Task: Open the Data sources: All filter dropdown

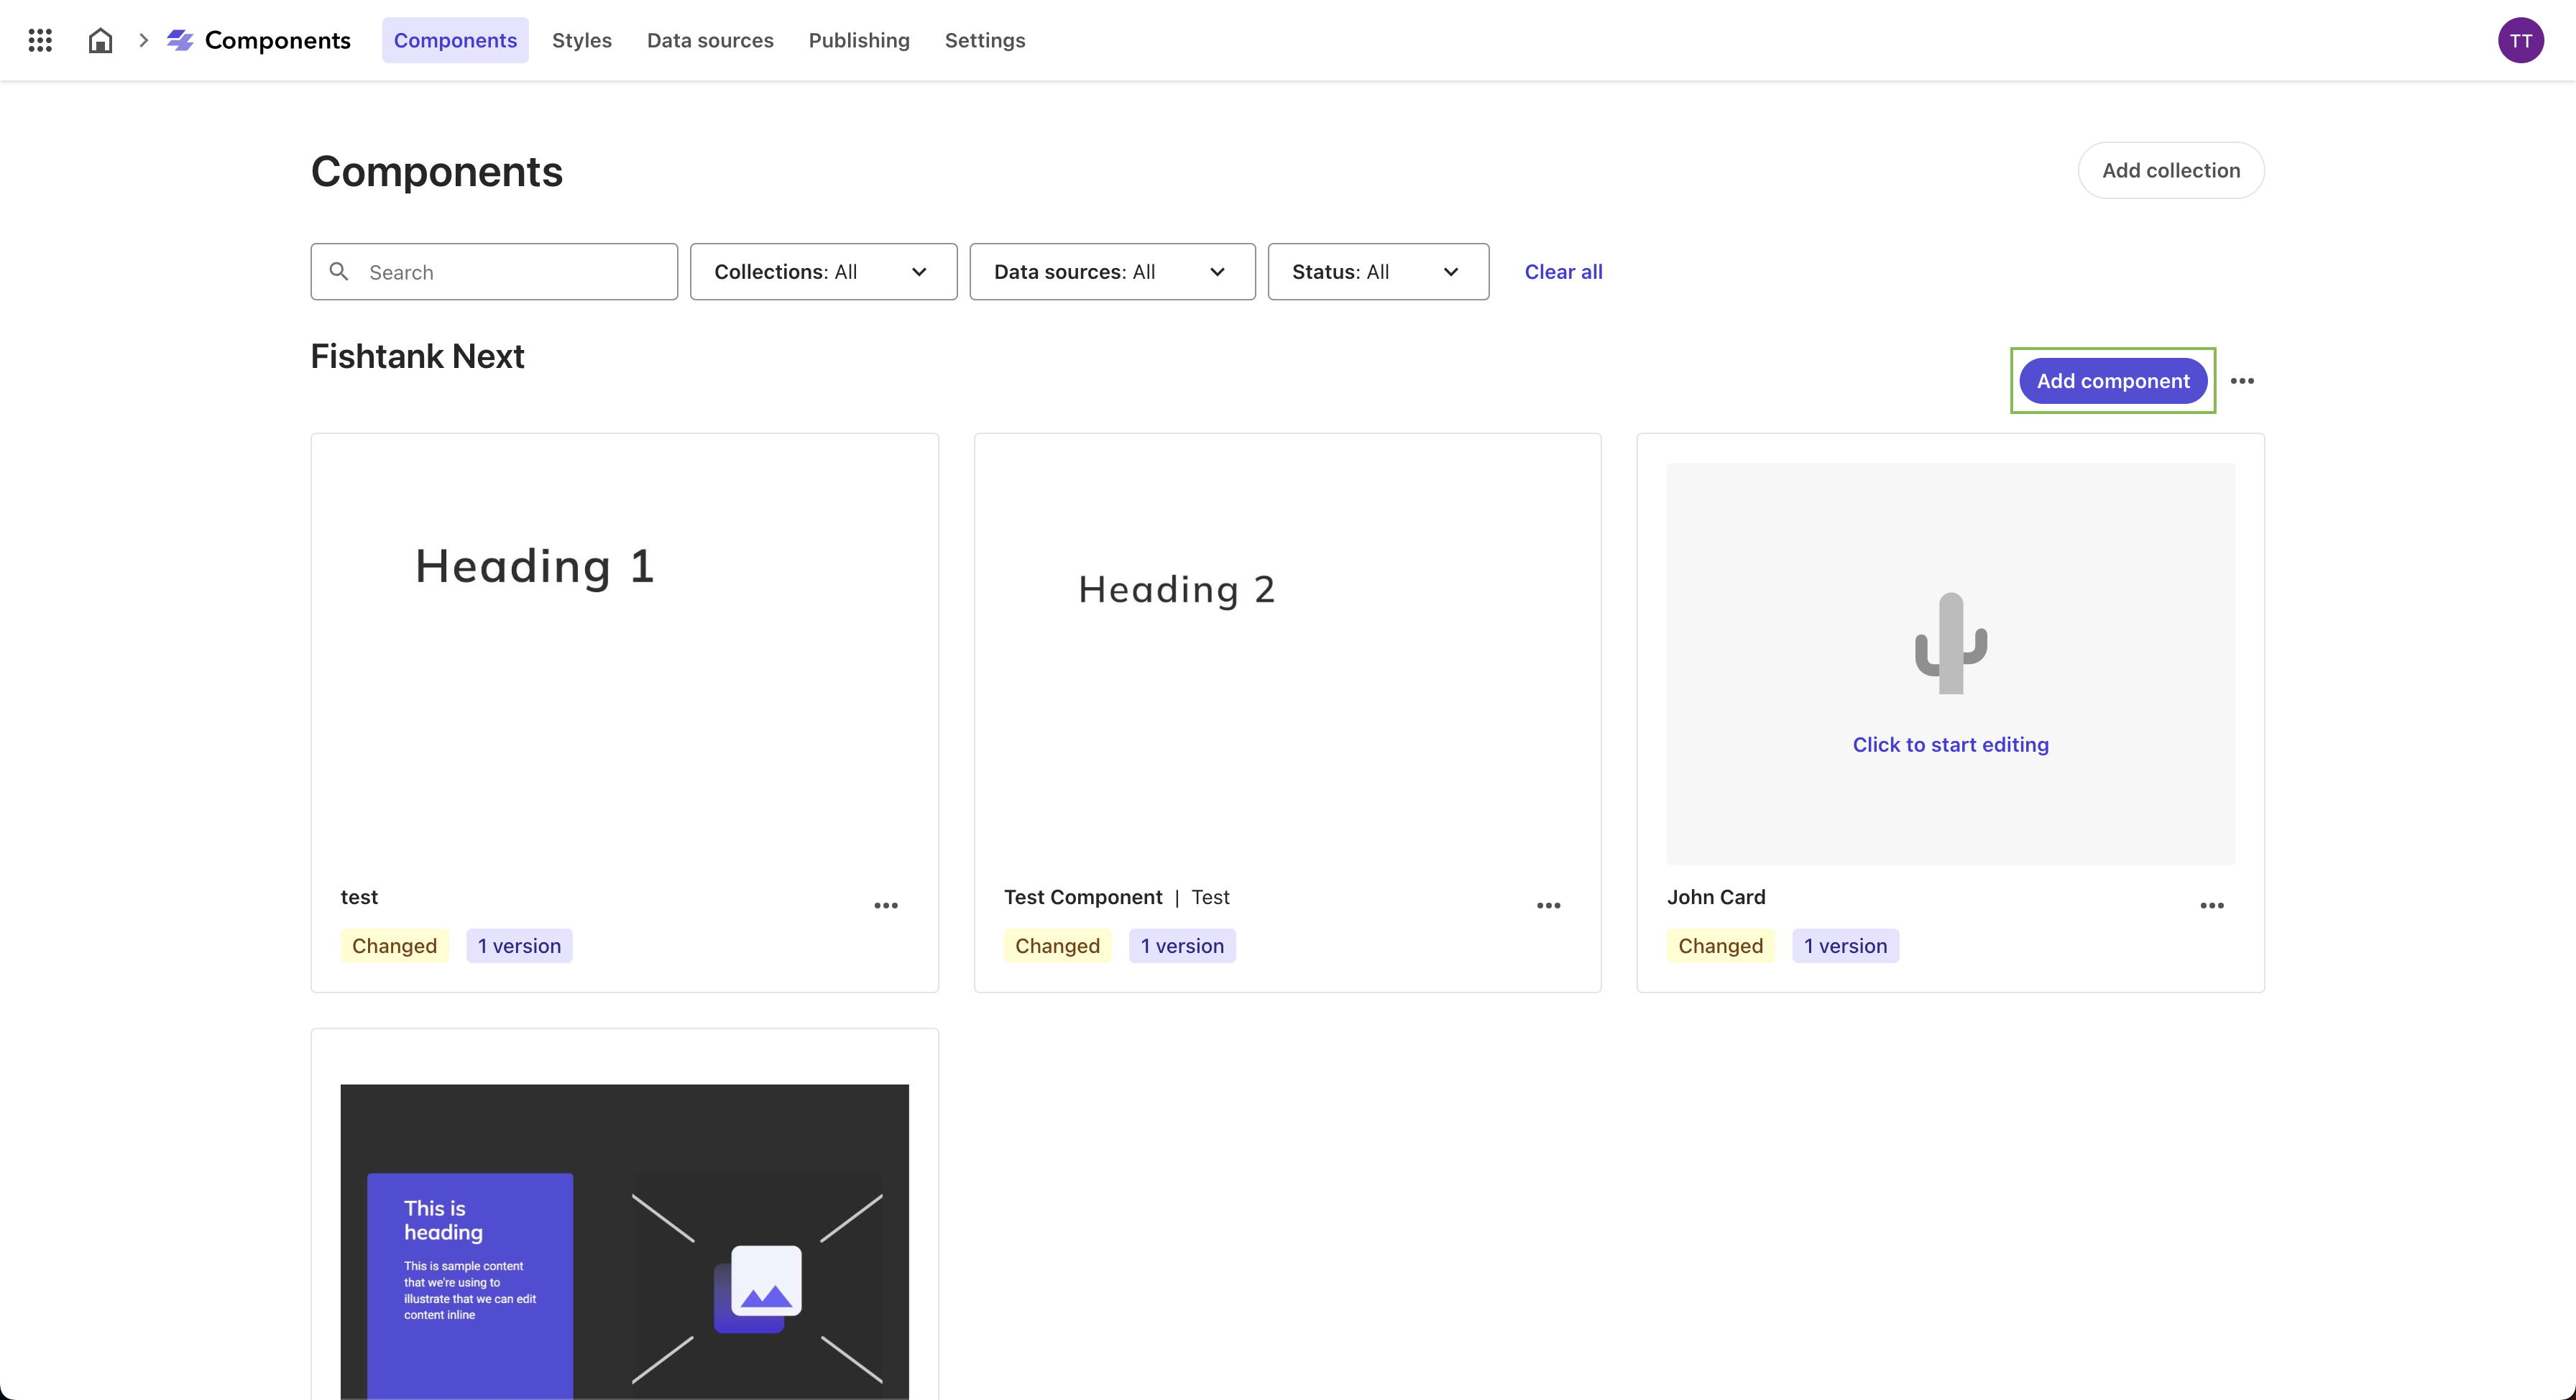Action: (1111, 271)
